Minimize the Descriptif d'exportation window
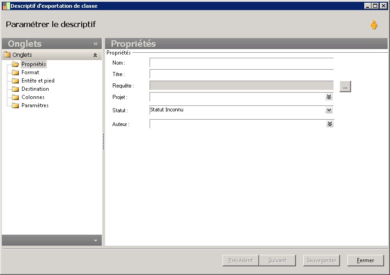This screenshot has width=390, height=275. coord(368,5)
